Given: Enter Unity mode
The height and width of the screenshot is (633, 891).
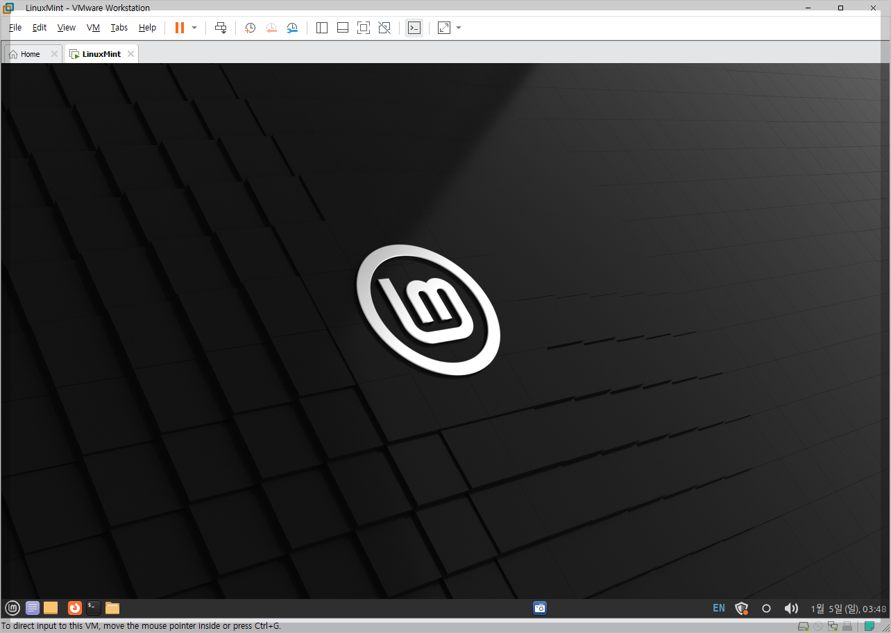Looking at the screenshot, I should (384, 28).
